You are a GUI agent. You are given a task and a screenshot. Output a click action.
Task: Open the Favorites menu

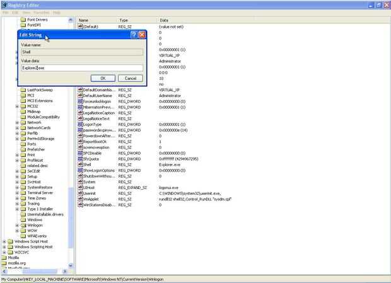[42, 13]
